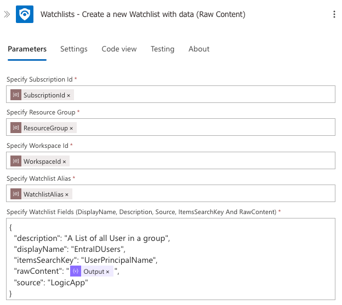Click the ResourceGroup parameter icon
The height and width of the screenshot is (305, 342).
pos(16,128)
